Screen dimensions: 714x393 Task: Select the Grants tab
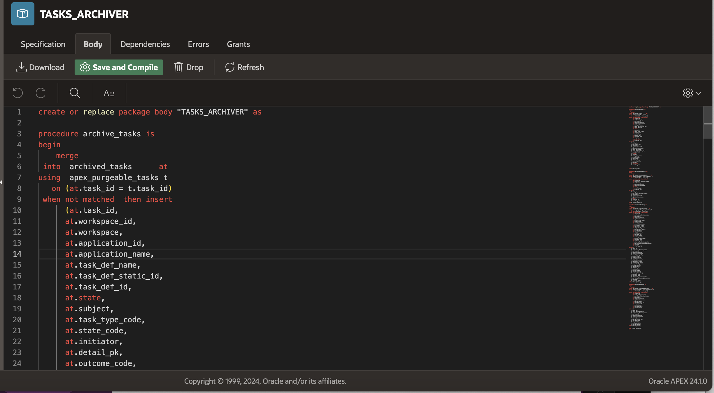point(238,44)
